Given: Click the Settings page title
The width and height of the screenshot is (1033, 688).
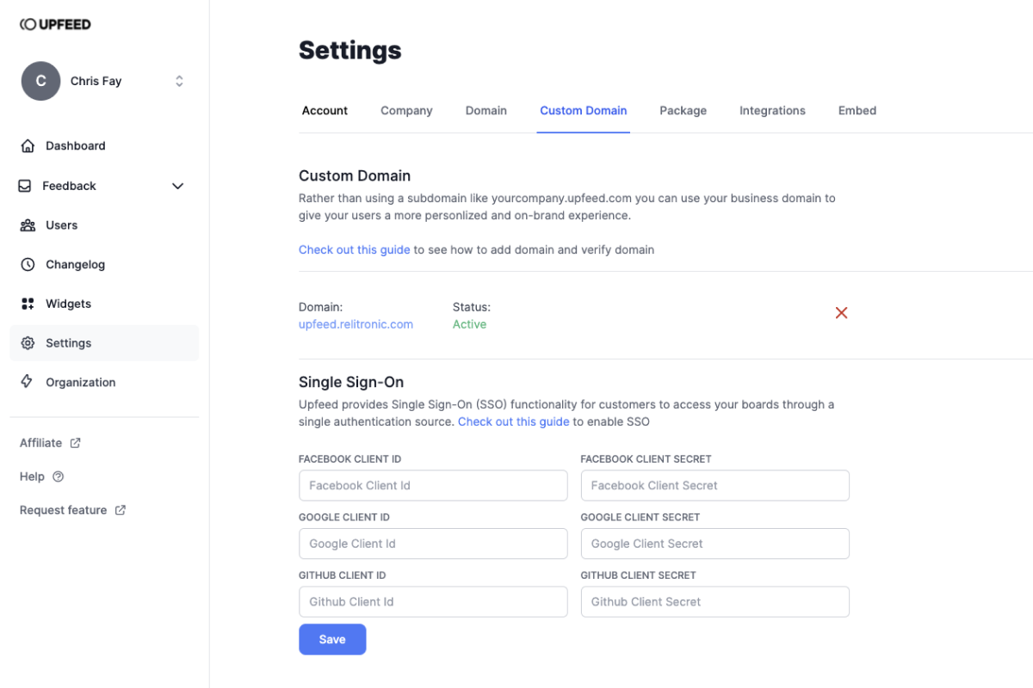Looking at the screenshot, I should [350, 50].
